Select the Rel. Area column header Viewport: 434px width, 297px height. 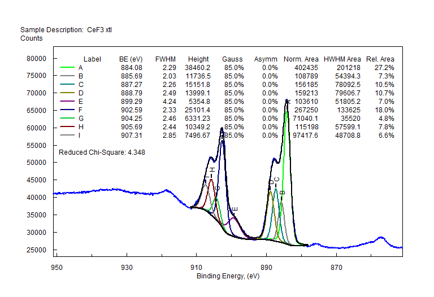(x=380, y=59)
